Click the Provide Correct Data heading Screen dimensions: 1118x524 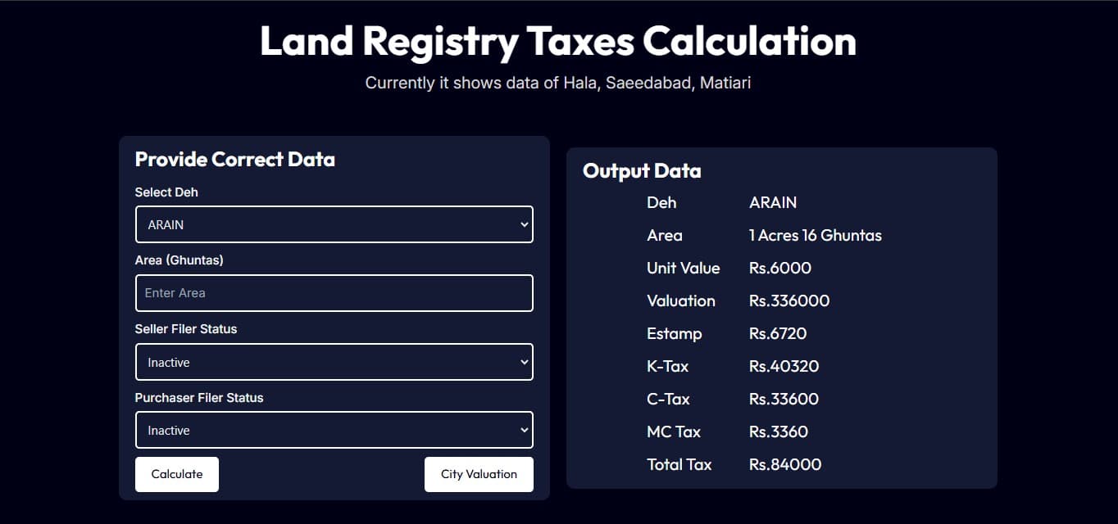(x=234, y=159)
